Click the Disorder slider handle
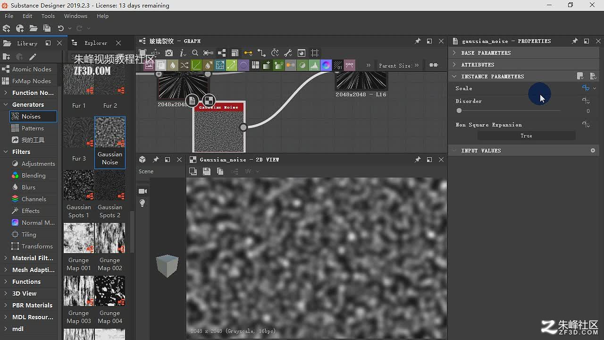 coord(459,111)
